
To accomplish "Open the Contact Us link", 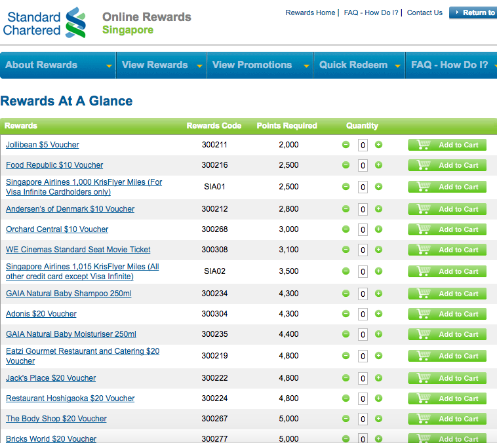I will pyautogui.click(x=424, y=12).
